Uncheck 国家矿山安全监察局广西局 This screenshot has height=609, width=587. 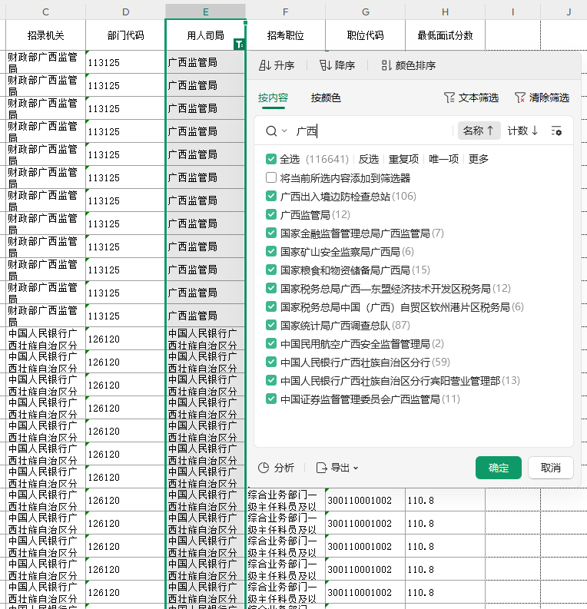270,251
